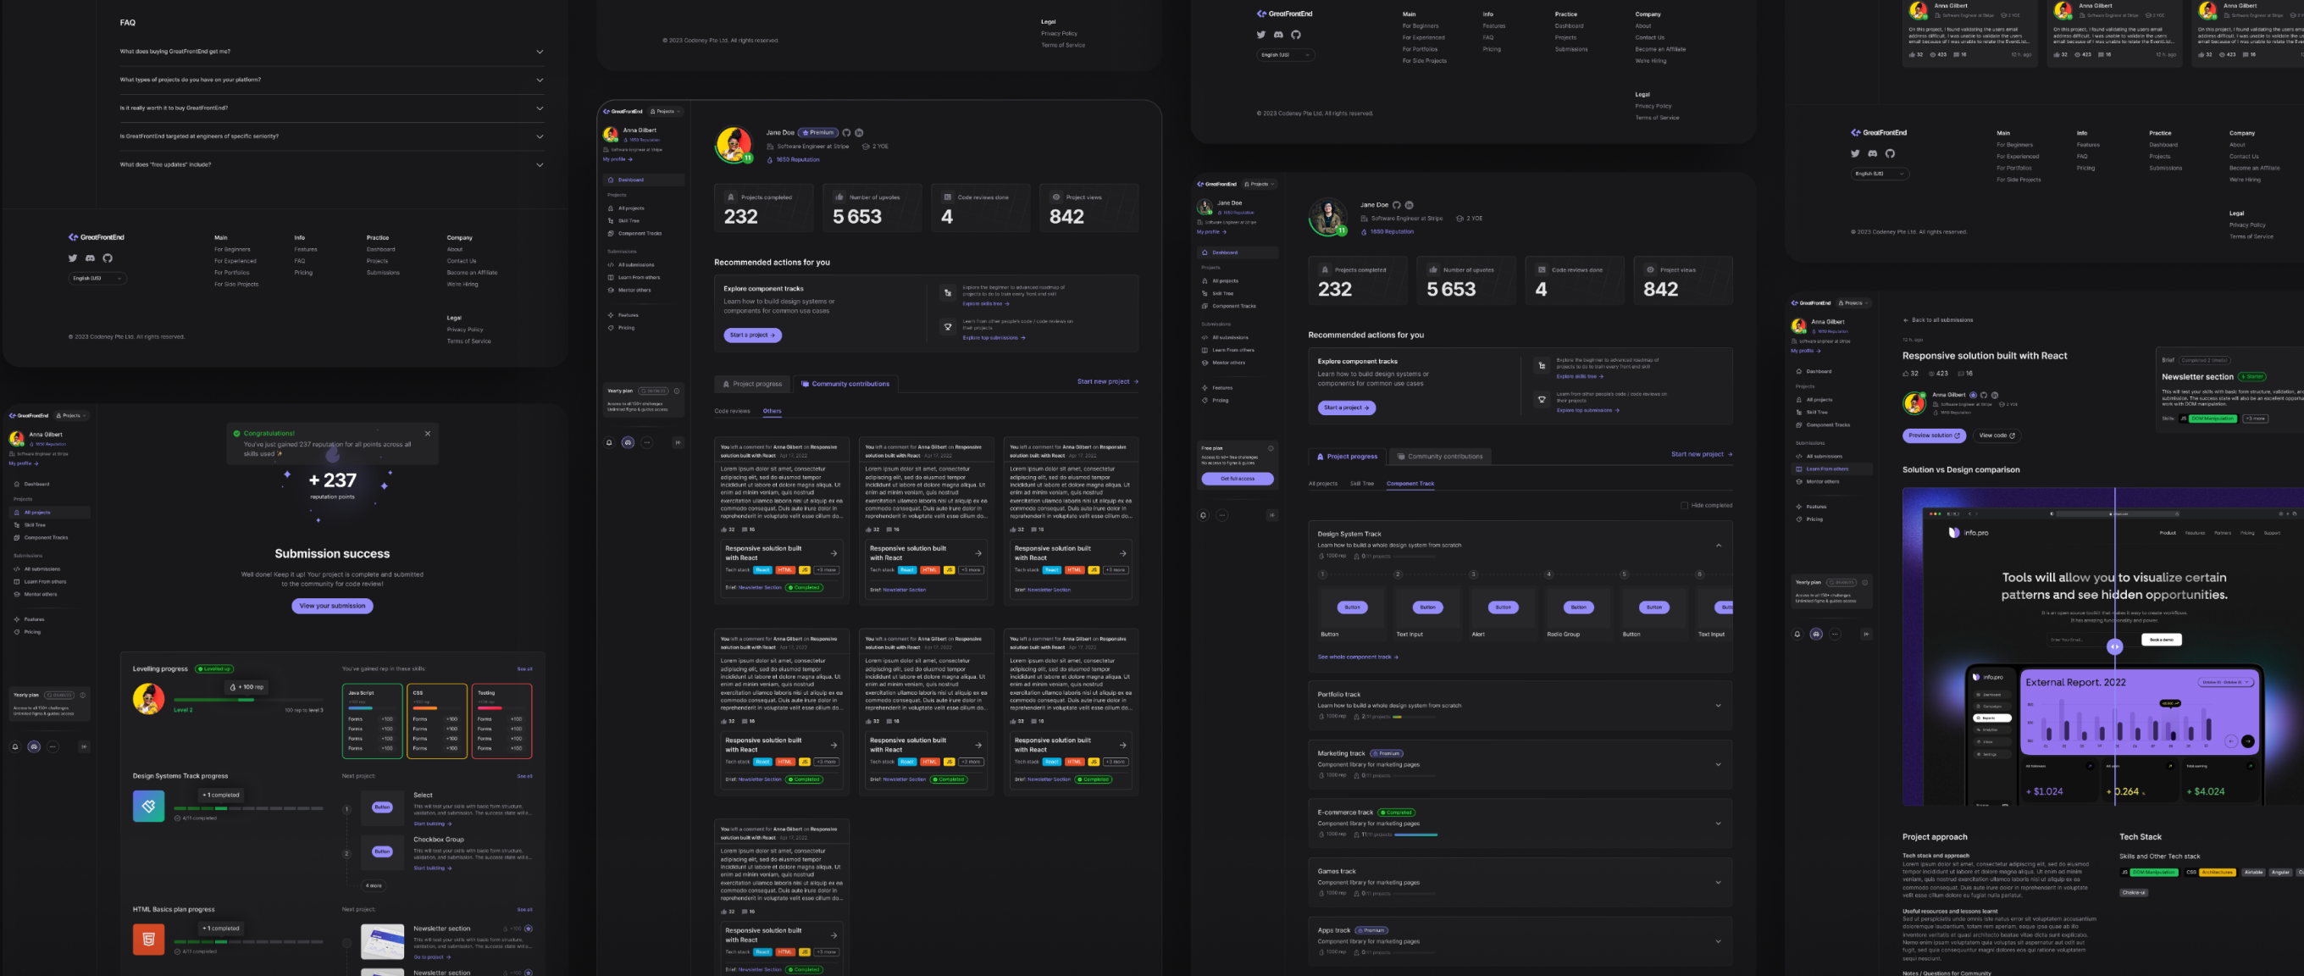
Task: Switch to the Code reviews sub-tab
Action: pos(732,411)
